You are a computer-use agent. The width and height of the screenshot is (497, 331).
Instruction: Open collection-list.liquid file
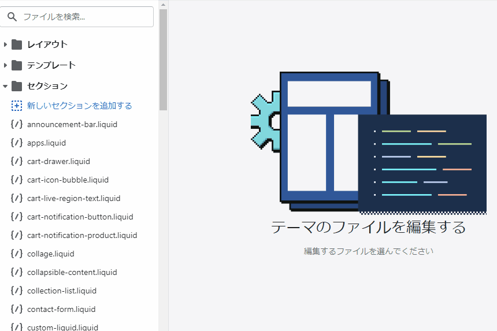[x=62, y=291]
